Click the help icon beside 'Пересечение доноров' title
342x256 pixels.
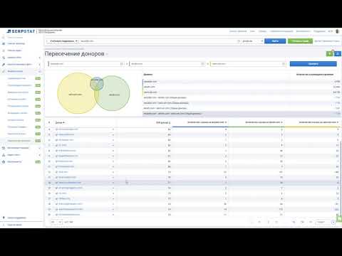107,54
